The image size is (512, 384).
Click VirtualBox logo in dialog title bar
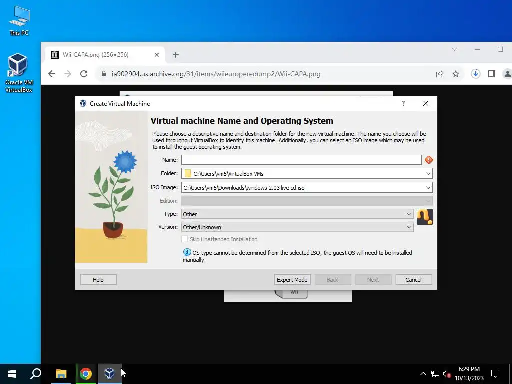[83, 104]
